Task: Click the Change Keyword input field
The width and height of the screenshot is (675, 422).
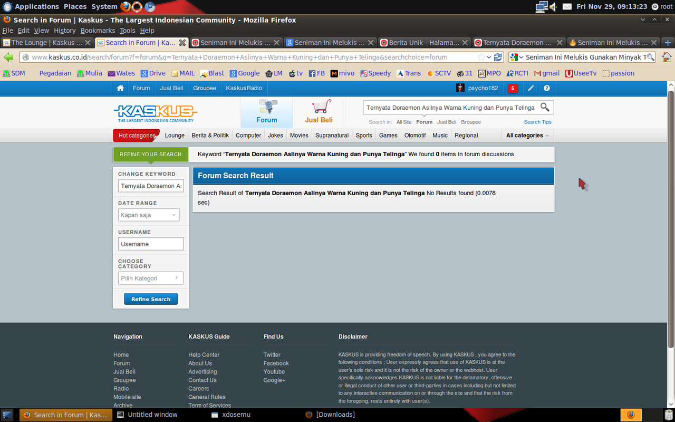Action: click(x=151, y=186)
